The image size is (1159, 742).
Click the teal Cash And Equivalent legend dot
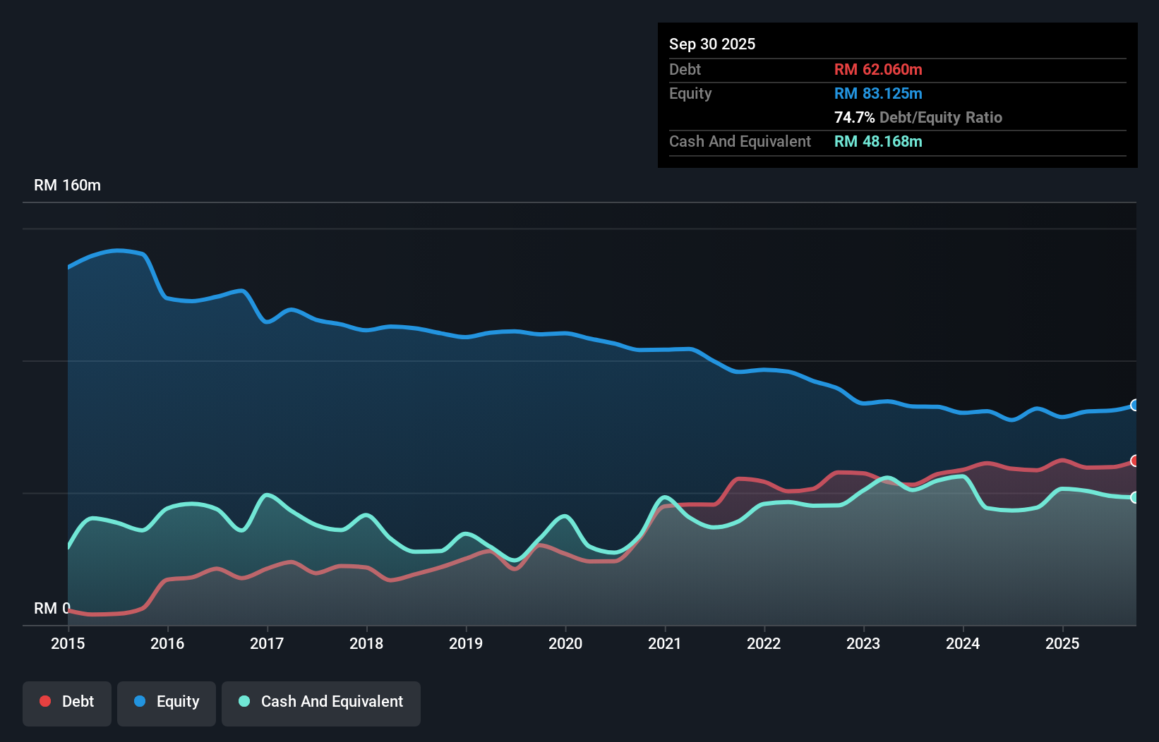[244, 701]
